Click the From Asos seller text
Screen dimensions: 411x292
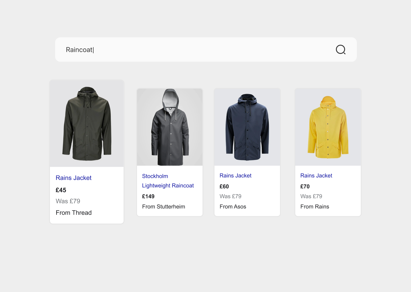[233, 207]
